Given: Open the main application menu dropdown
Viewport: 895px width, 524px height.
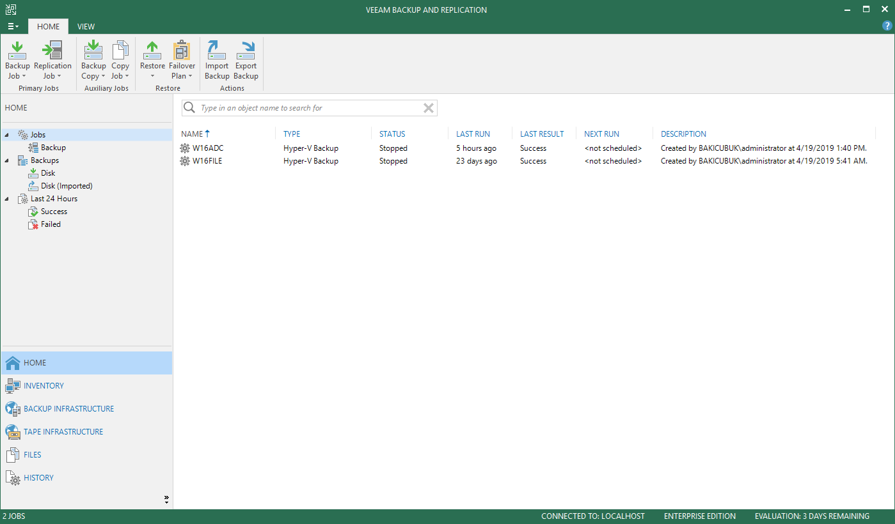Looking at the screenshot, I should click(13, 26).
